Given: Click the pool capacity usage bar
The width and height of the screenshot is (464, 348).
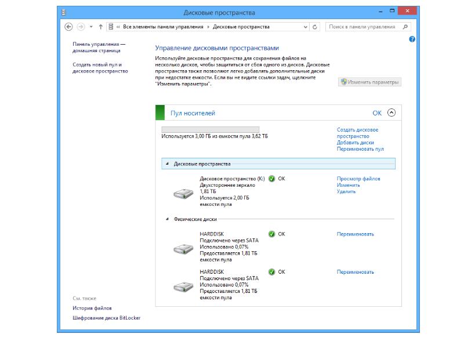Looking at the screenshot, I should pos(210,129).
